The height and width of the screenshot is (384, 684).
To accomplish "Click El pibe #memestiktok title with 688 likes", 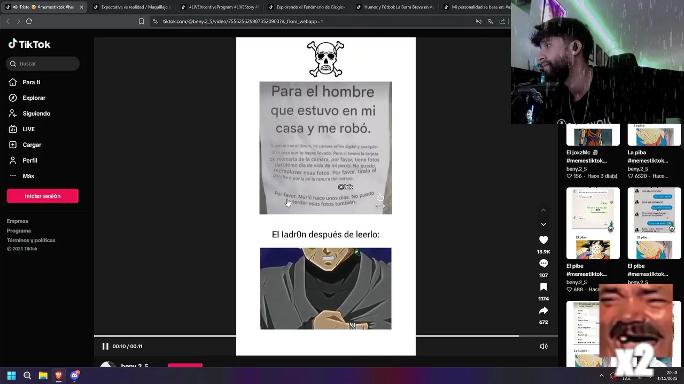I will coord(586,270).
